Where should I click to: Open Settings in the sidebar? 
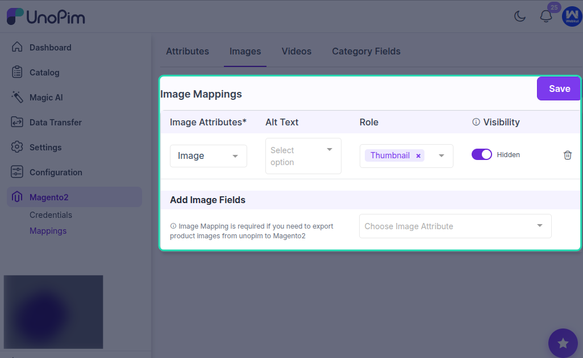45,148
